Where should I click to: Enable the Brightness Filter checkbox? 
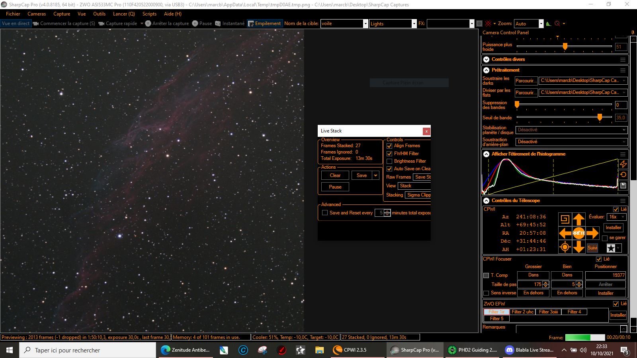pyautogui.click(x=389, y=161)
